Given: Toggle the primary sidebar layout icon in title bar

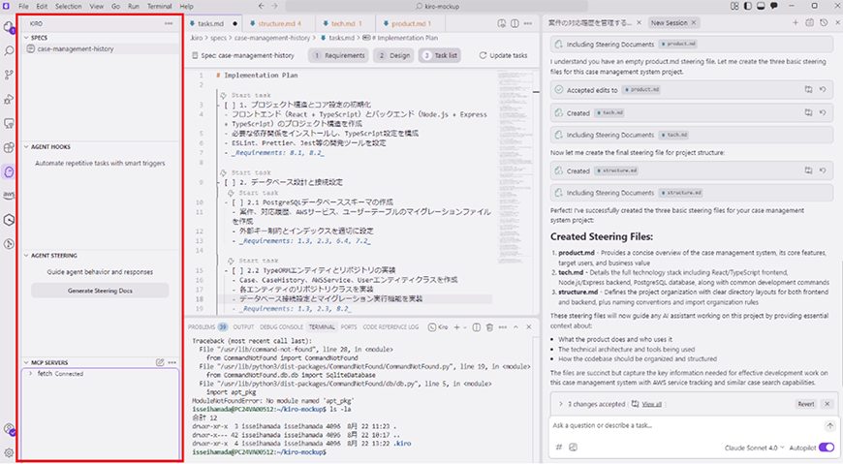Looking at the screenshot, I should 748,6.
